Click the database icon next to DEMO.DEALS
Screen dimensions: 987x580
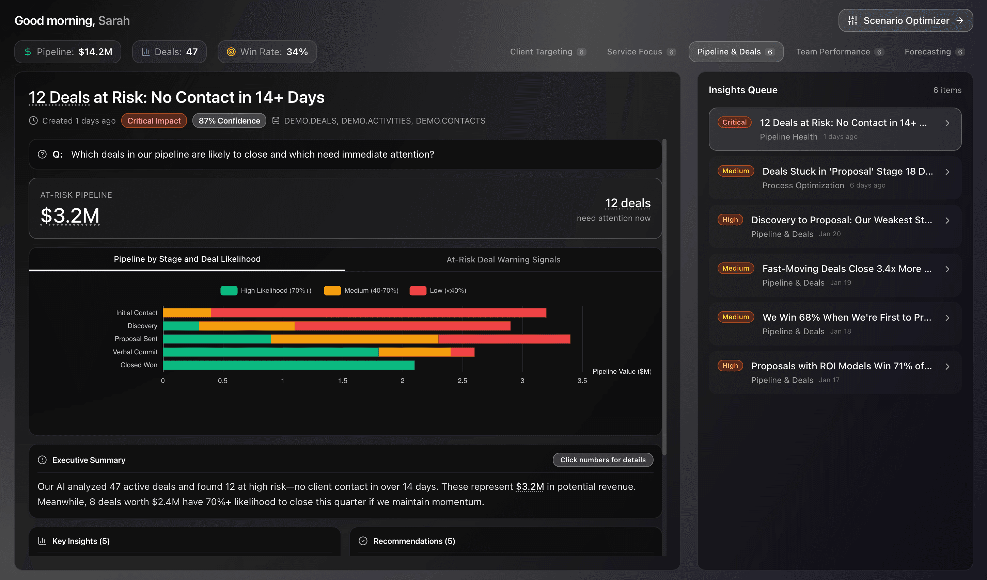(x=276, y=120)
